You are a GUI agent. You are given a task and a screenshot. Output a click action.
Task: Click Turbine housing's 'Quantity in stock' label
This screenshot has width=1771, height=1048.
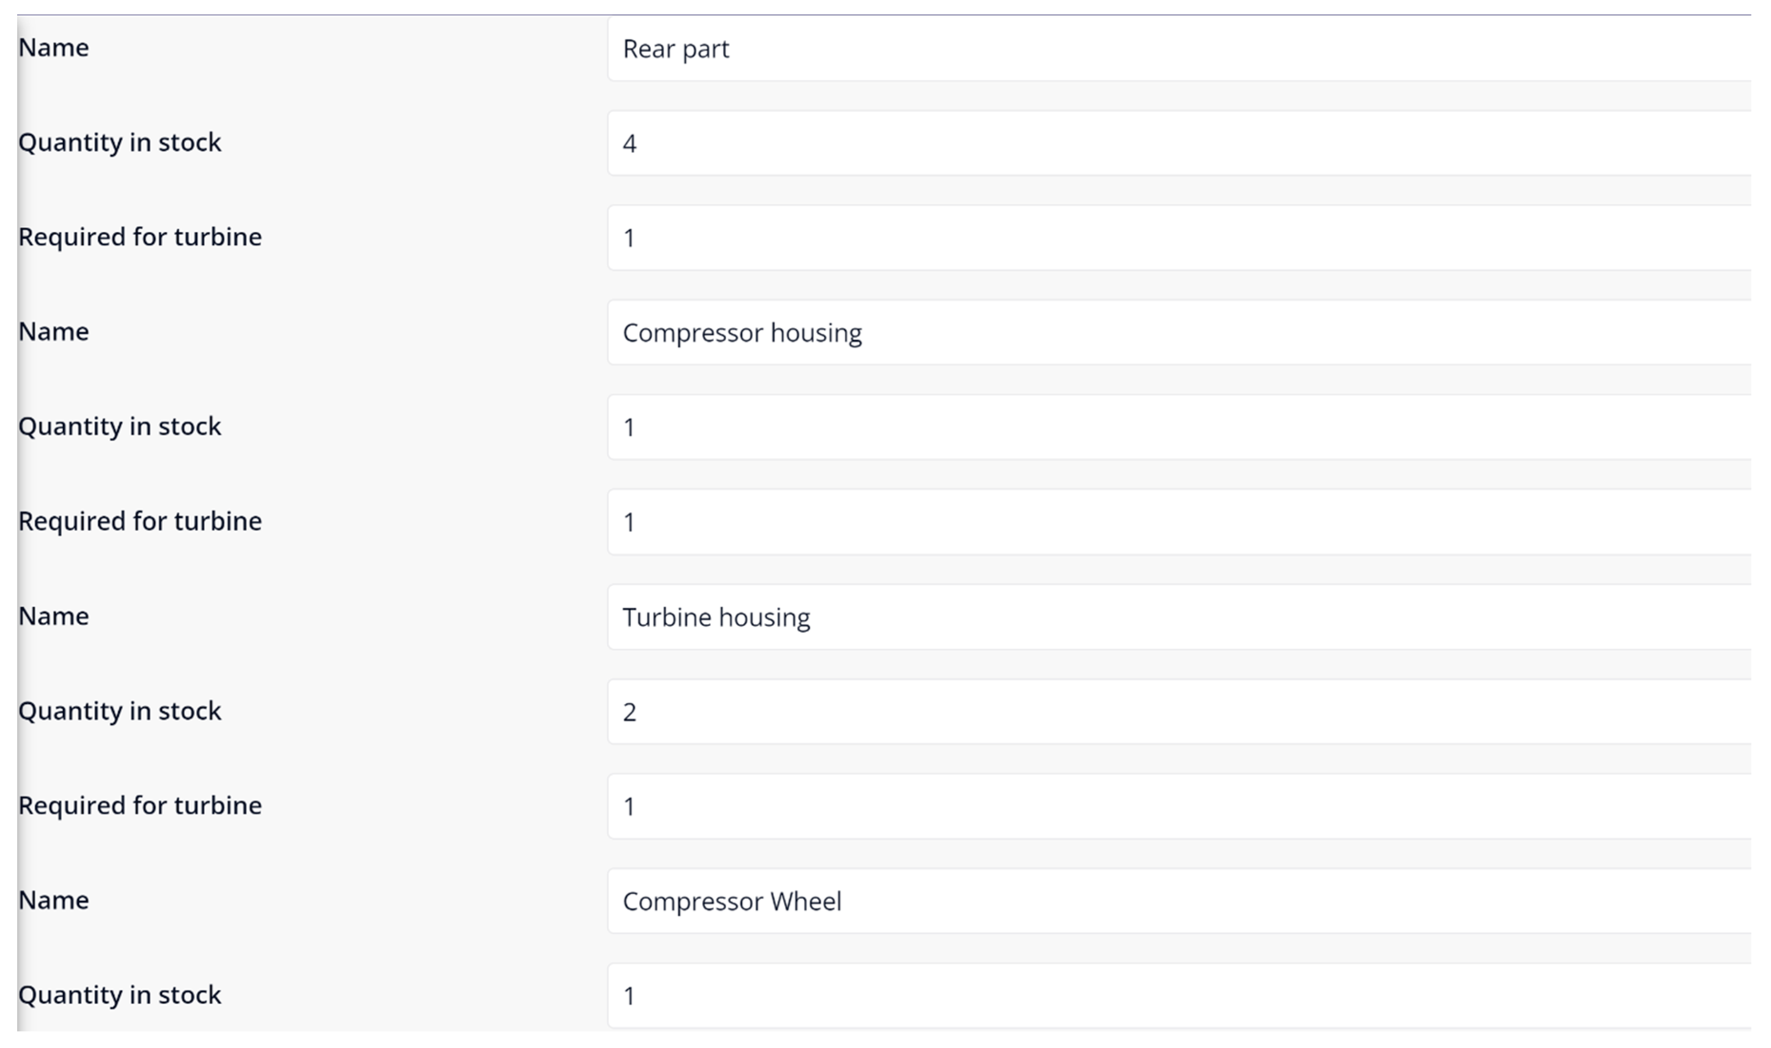point(120,711)
